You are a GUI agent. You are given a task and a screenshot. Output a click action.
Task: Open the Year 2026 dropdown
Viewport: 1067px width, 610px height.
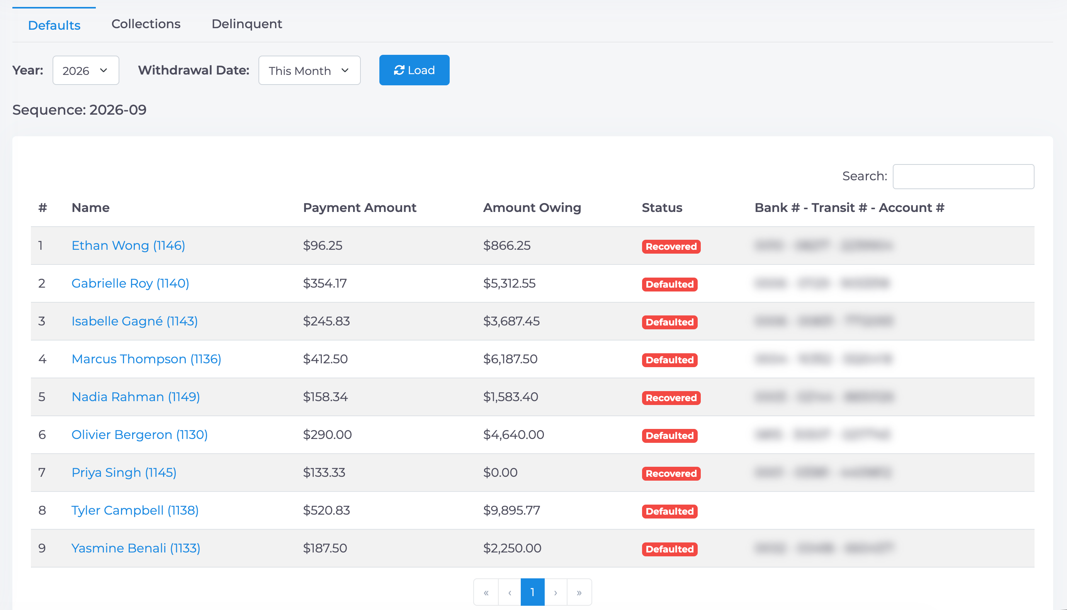tap(86, 70)
